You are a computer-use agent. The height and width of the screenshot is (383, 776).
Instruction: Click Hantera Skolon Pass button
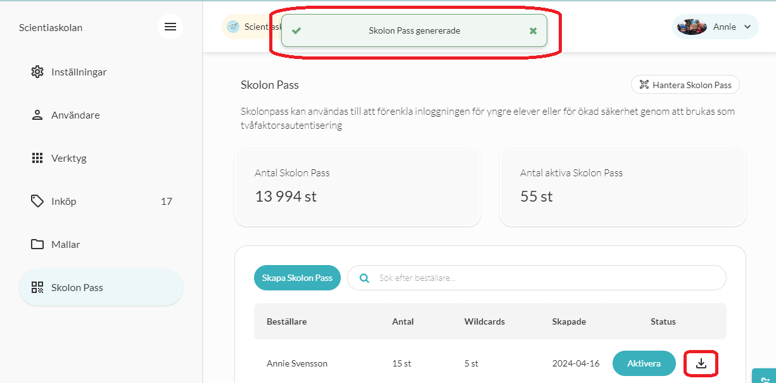pyautogui.click(x=685, y=85)
